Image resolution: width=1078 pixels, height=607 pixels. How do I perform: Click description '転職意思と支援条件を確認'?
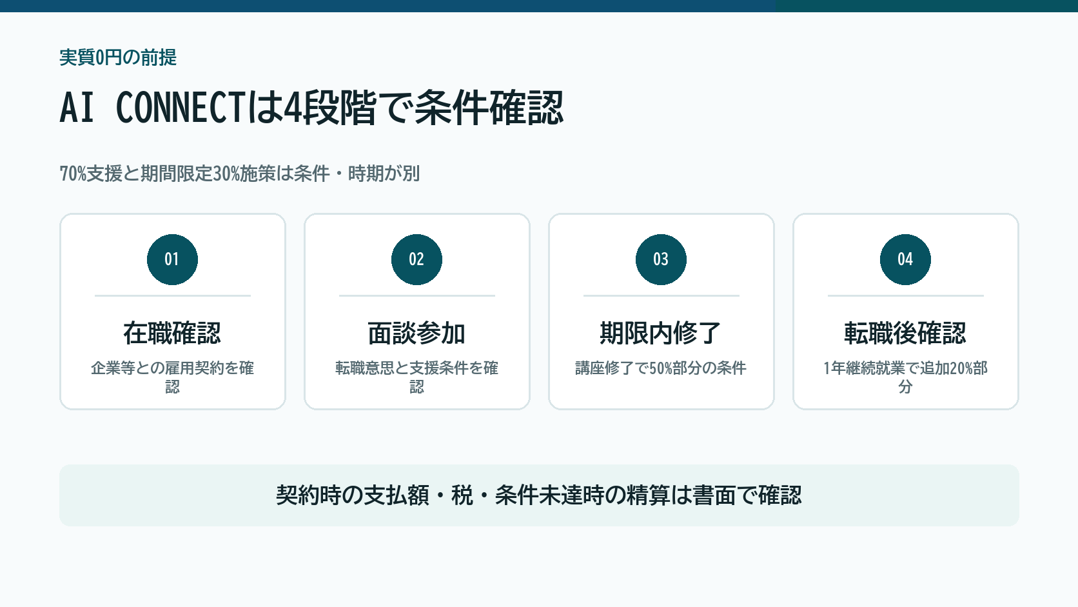click(x=416, y=377)
